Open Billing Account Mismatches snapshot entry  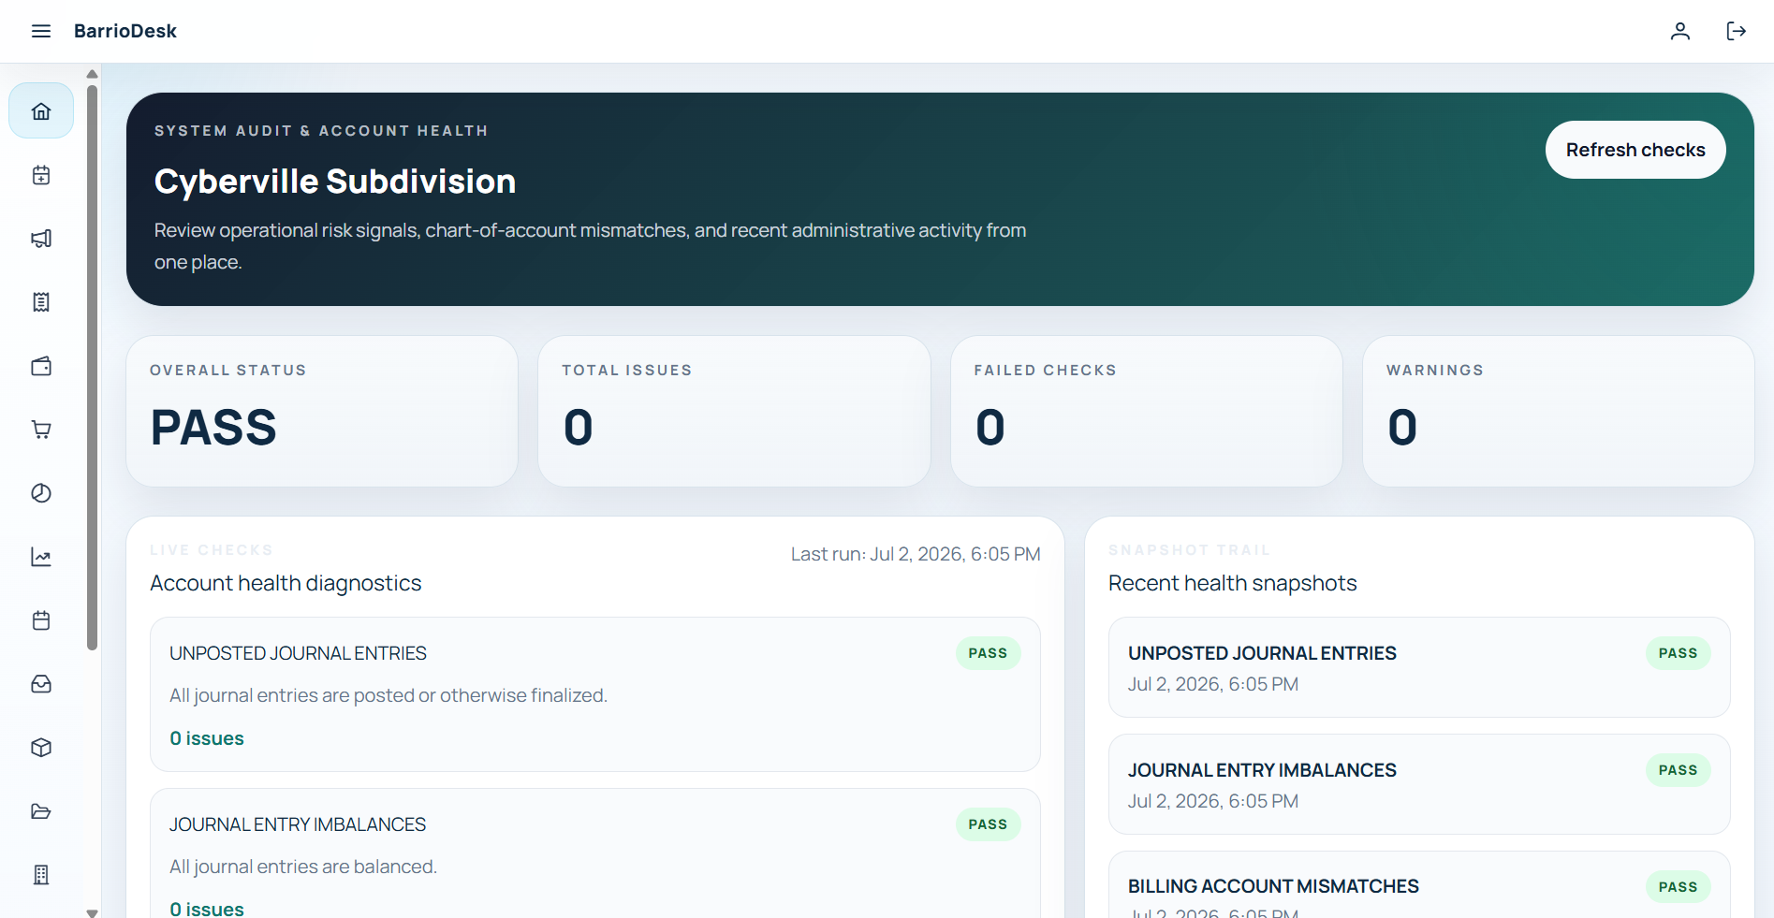1419,885
